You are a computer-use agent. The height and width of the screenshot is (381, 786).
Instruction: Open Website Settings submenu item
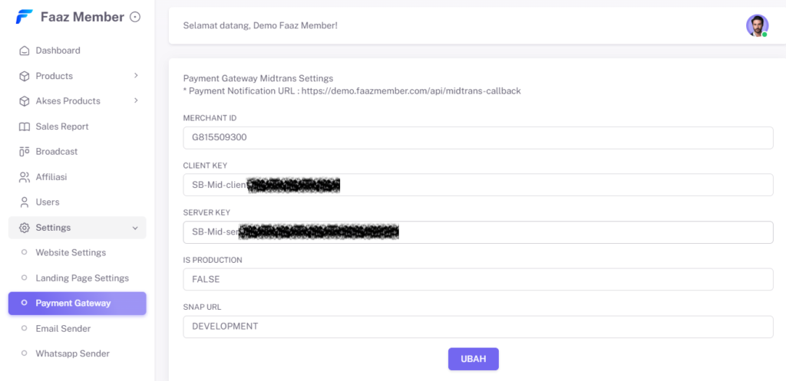pos(71,253)
